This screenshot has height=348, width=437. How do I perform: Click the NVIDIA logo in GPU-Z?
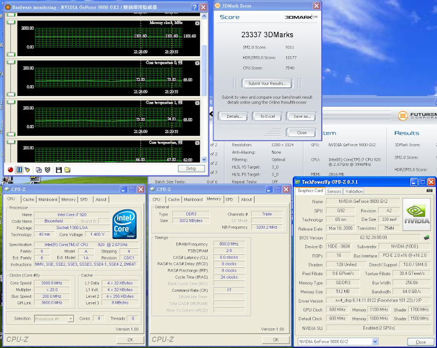coord(416,213)
